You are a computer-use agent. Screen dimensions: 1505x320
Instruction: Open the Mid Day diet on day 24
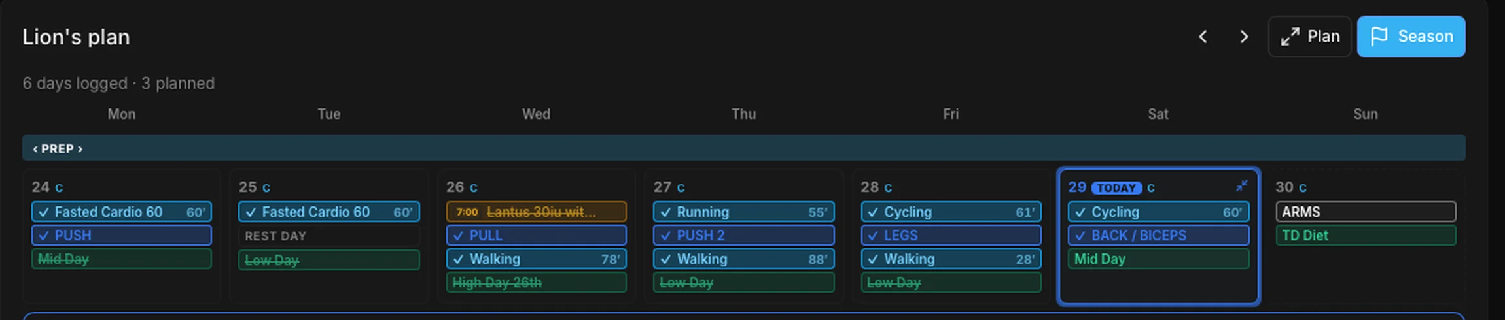[x=121, y=259]
